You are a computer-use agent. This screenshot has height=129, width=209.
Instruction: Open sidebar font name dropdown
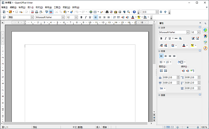coord(188,32)
